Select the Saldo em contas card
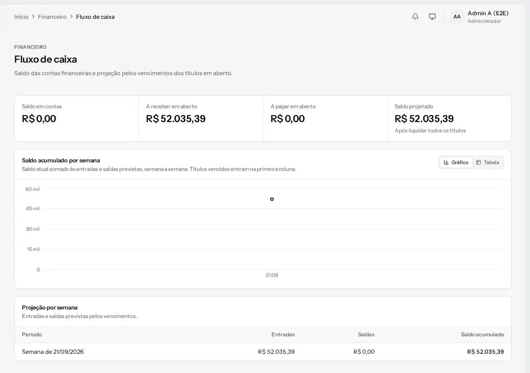The width and height of the screenshot is (530, 373). [x=77, y=119]
